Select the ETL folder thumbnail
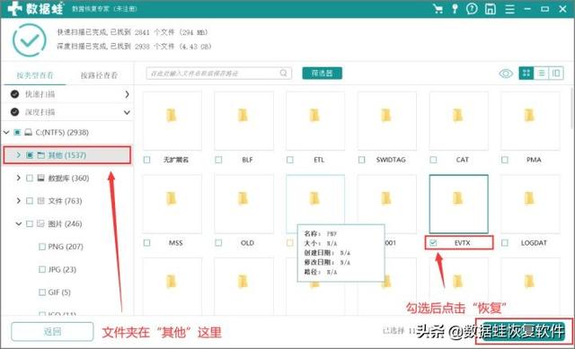 pyautogui.click(x=315, y=120)
